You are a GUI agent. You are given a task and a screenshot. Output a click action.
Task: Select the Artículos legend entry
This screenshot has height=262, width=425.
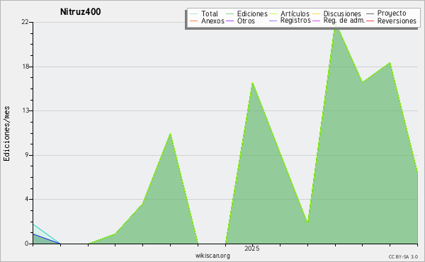(295, 13)
